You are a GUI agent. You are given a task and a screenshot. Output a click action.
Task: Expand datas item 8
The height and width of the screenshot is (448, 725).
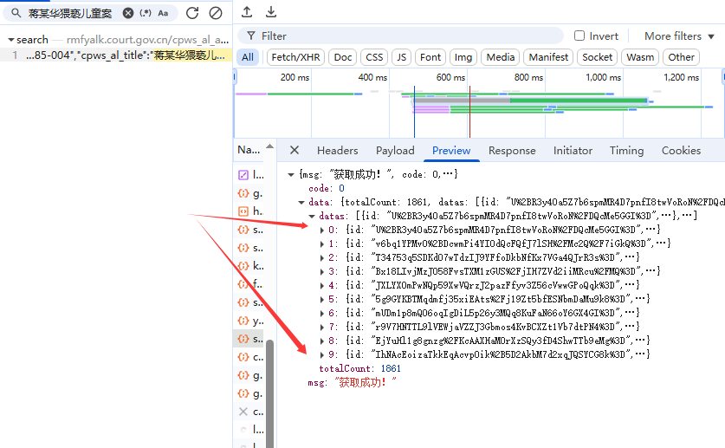tap(322, 341)
